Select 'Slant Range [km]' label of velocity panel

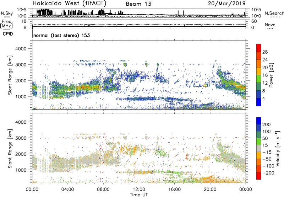pos(10,149)
